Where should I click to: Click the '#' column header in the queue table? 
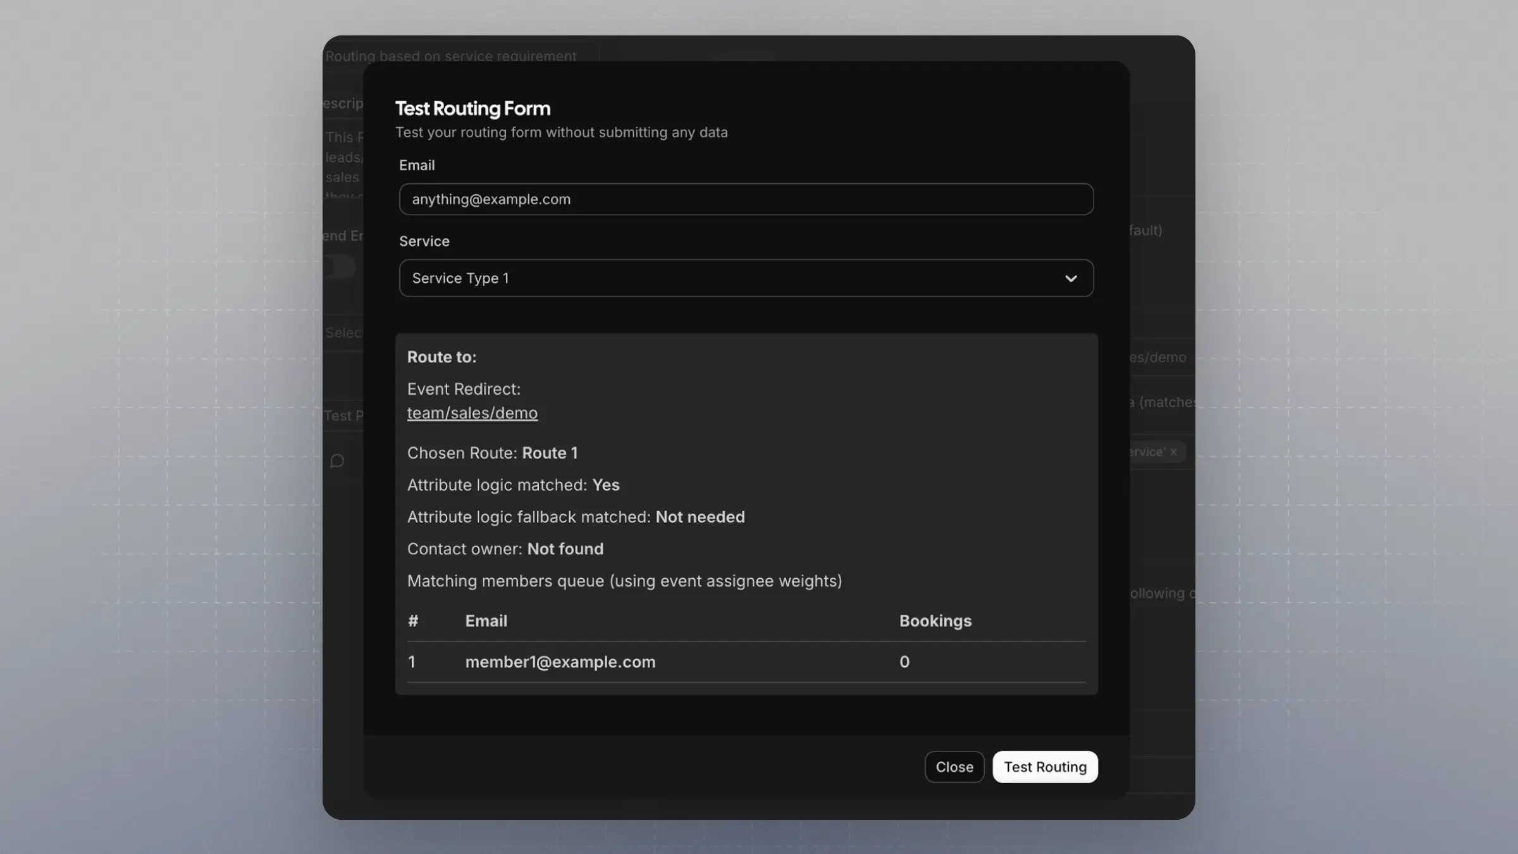[x=413, y=621]
